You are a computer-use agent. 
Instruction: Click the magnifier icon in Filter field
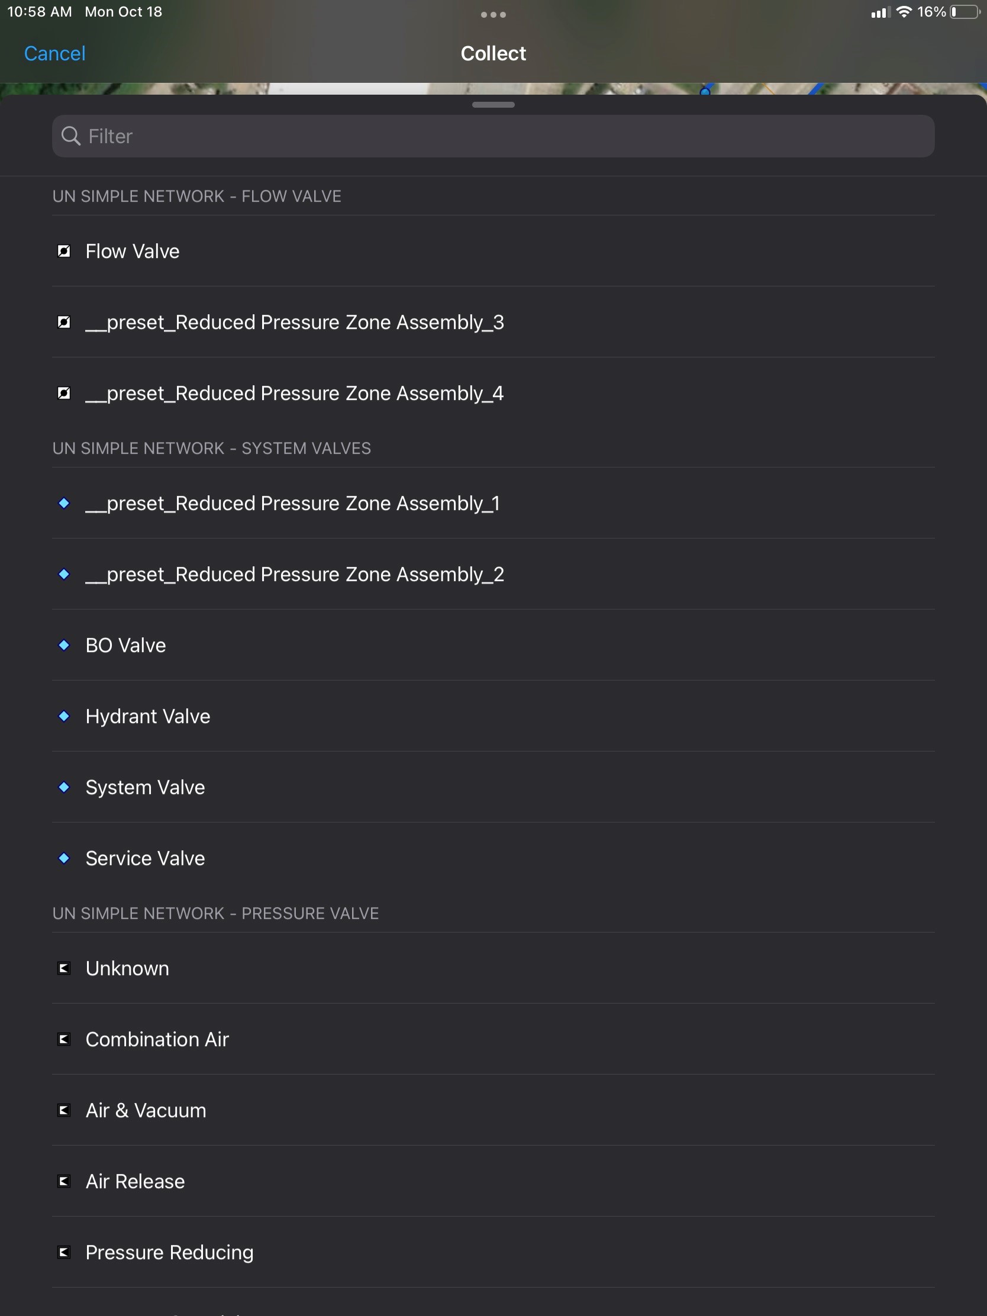71,136
